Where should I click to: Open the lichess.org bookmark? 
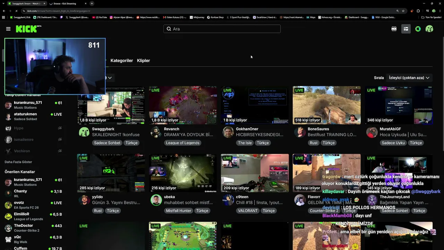331,17
